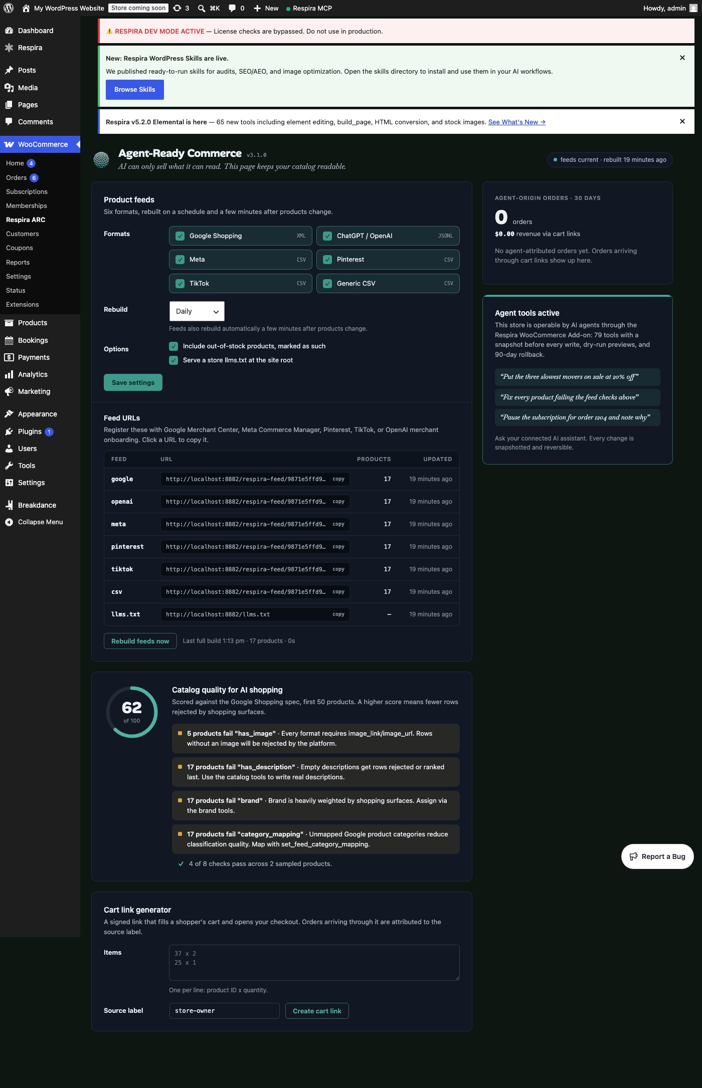Open site home icon beside My WordPress Website

26,8
